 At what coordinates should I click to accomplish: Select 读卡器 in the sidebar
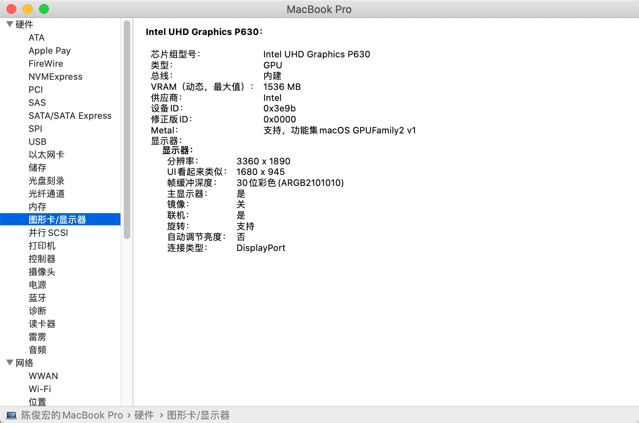pyautogui.click(x=42, y=324)
